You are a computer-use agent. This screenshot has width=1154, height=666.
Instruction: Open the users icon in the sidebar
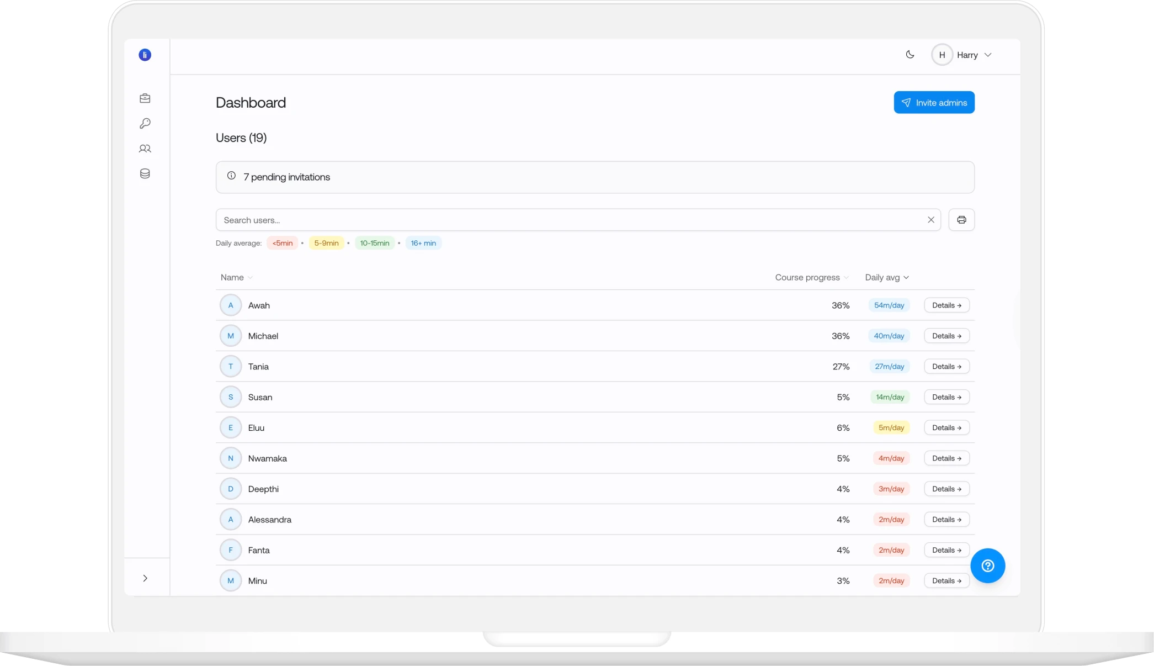(145, 149)
